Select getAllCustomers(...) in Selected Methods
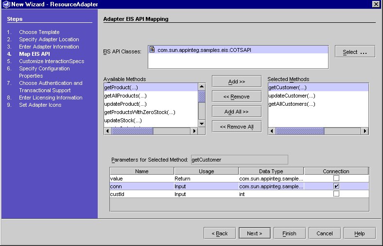383x246 pixels. tap(318, 104)
